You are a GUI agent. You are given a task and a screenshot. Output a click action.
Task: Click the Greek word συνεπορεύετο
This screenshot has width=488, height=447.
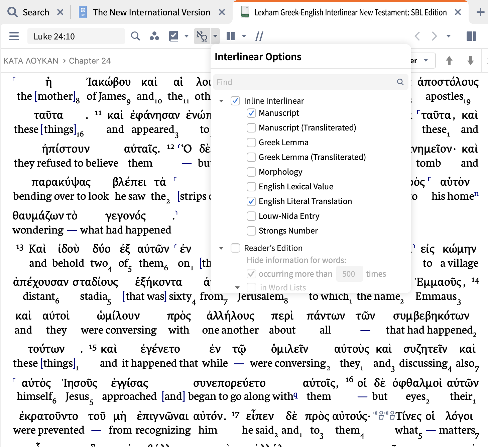coord(229,383)
